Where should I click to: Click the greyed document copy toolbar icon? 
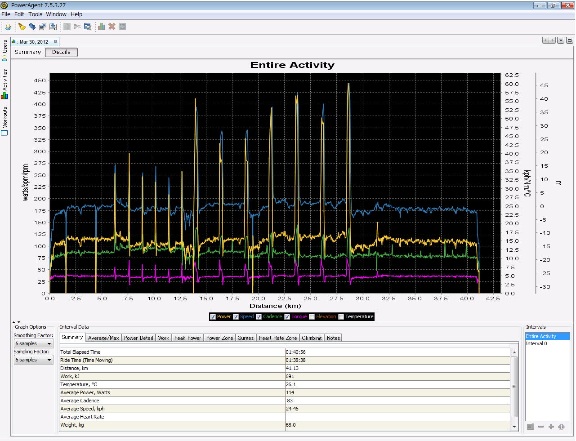[67, 27]
